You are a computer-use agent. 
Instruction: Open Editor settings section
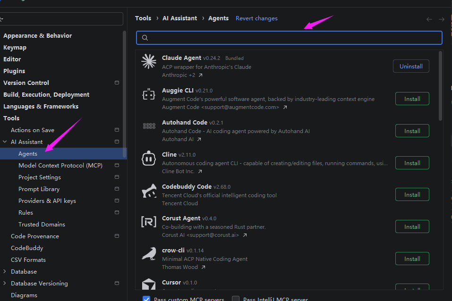[12, 59]
